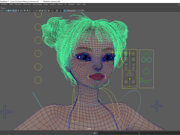Select the blue cross control at the right shoulder

(x=156, y=106)
